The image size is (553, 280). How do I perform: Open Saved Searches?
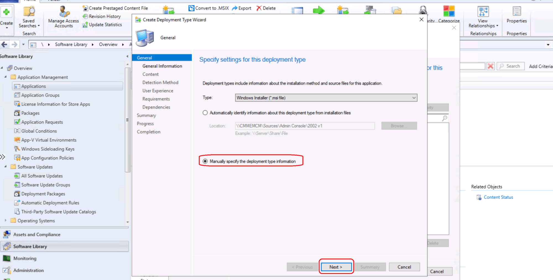[29, 19]
